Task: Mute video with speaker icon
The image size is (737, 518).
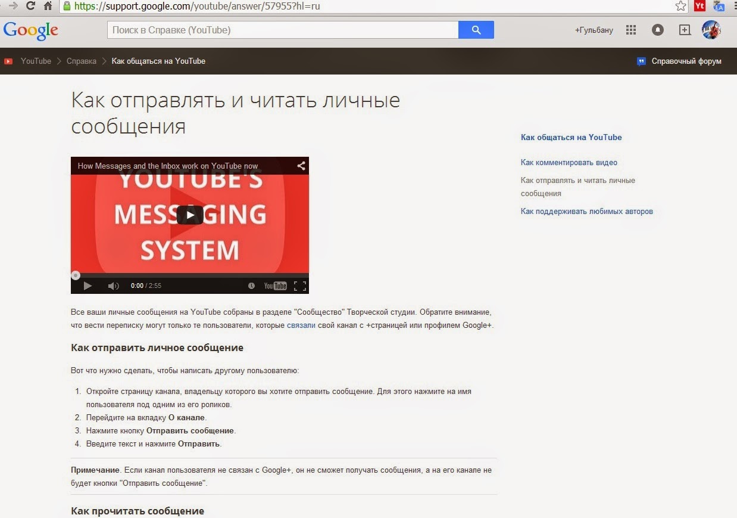Action: 113,286
